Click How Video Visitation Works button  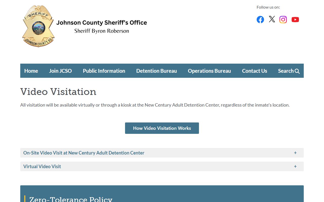[x=162, y=128]
